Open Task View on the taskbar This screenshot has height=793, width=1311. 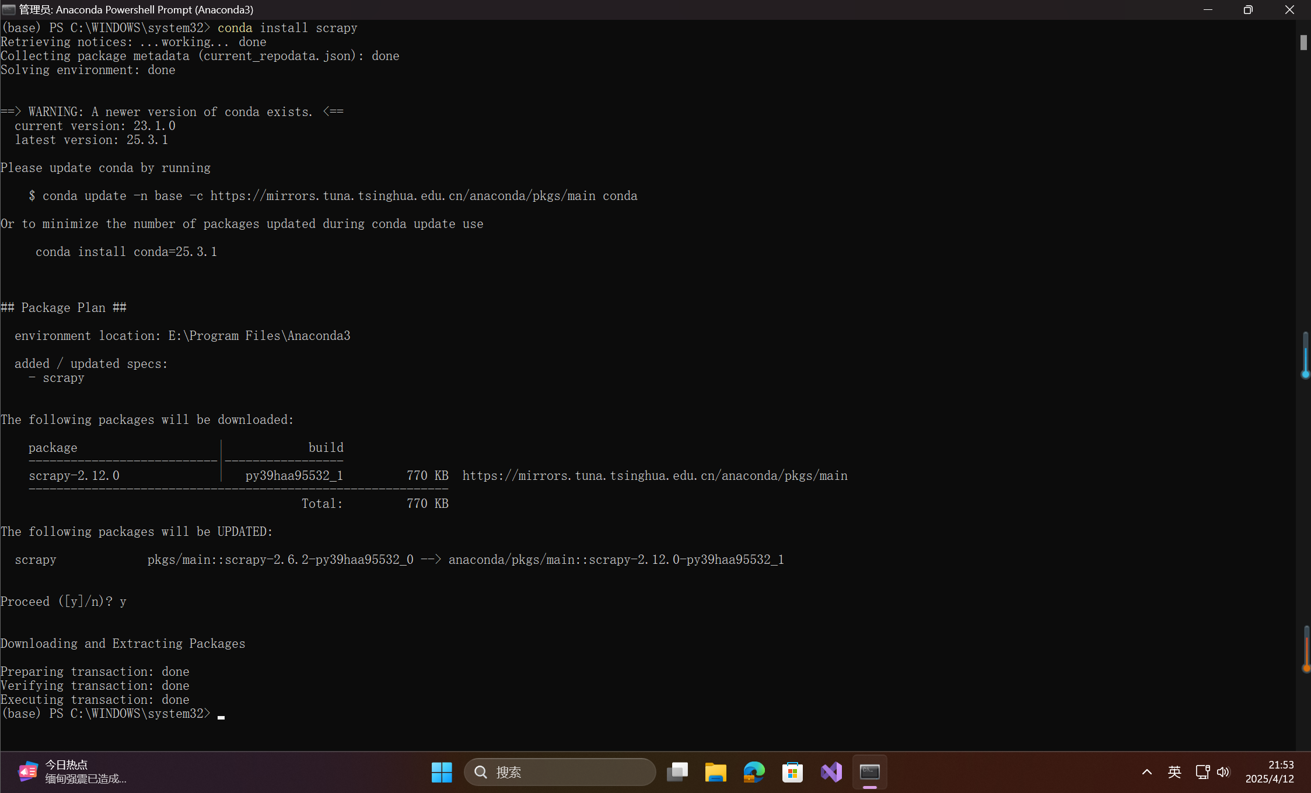677,772
